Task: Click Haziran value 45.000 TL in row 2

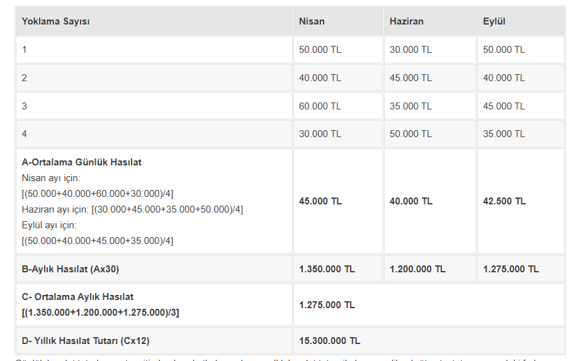Action: tap(410, 78)
